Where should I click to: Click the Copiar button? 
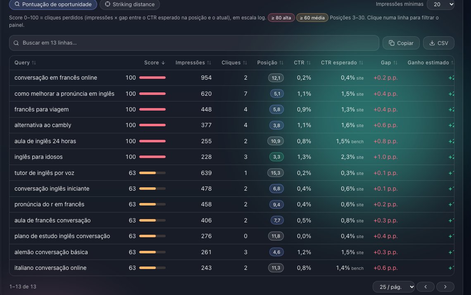click(x=401, y=43)
